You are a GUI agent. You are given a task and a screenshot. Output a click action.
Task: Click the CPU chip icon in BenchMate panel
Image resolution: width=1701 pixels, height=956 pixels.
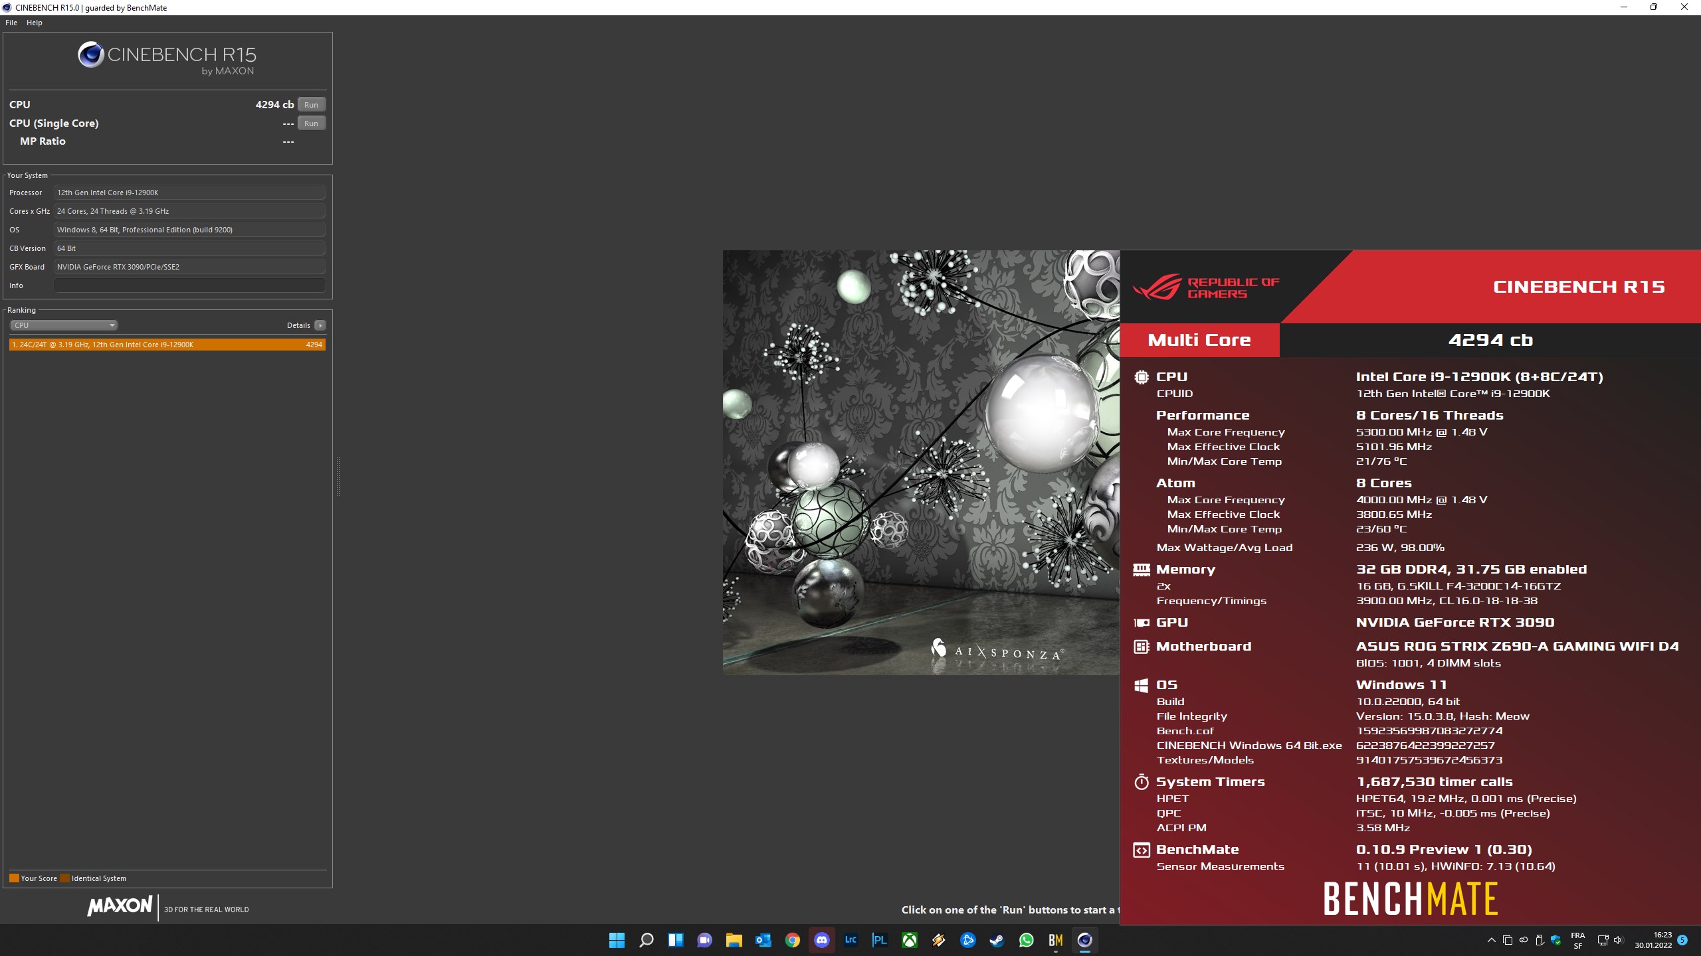(x=1142, y=377)
